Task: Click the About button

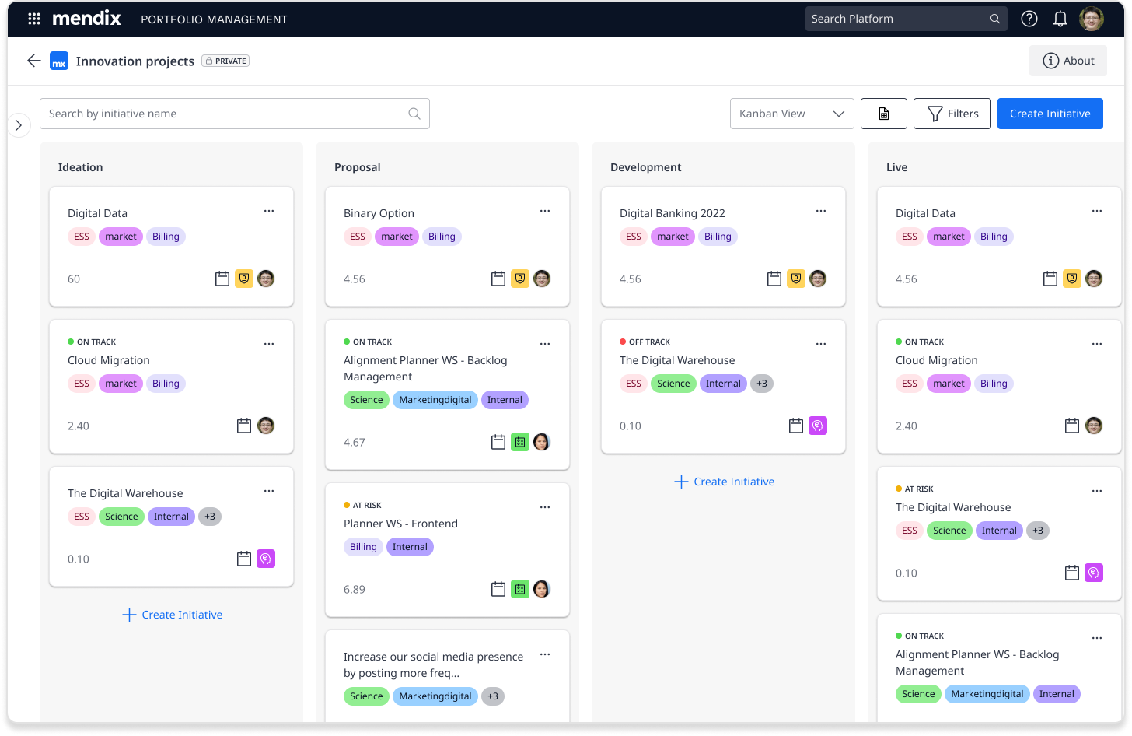Action: pos(1067,61)
